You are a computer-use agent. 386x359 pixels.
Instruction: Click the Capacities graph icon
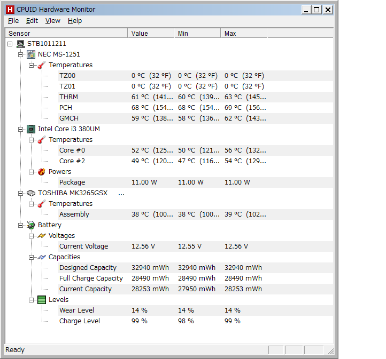pos(42,257)
